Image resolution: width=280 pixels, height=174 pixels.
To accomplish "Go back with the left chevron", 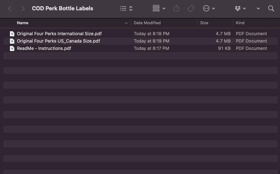I will pos(10,8).
